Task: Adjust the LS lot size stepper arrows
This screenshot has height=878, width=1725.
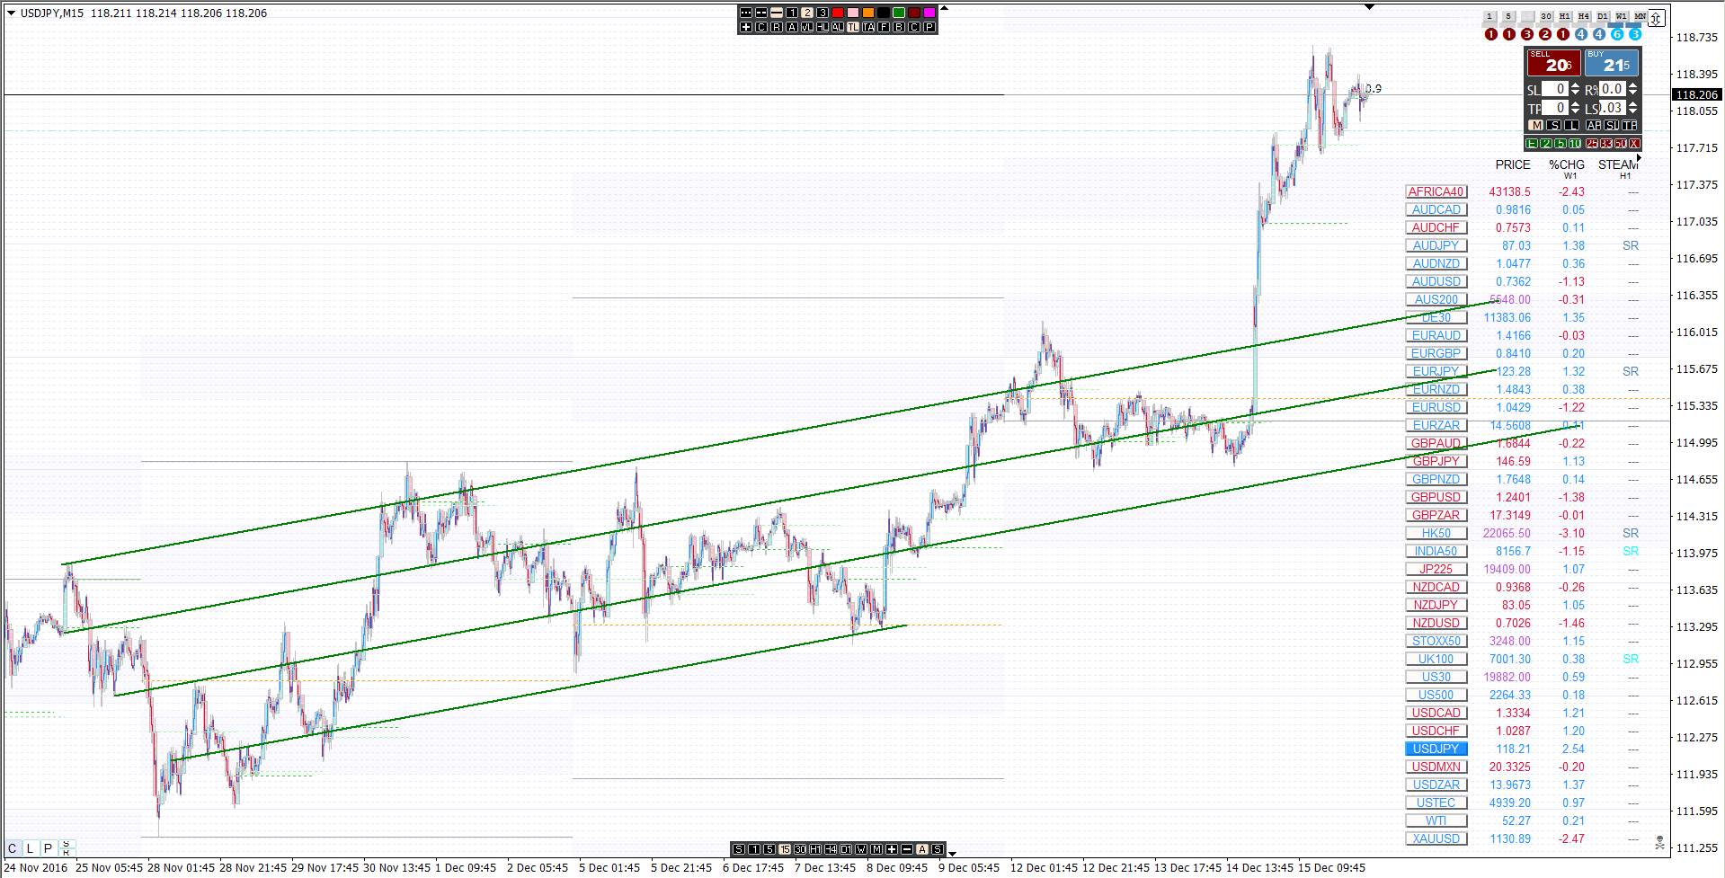Action: click(1632, 108)
